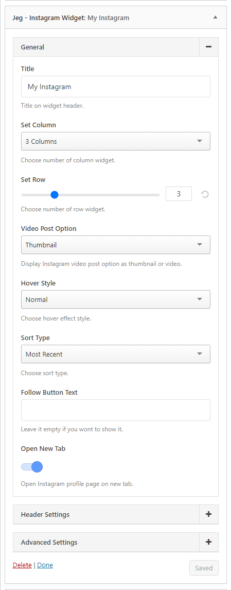Open the Video Post Option dropdown

click(x=116, y=245)
